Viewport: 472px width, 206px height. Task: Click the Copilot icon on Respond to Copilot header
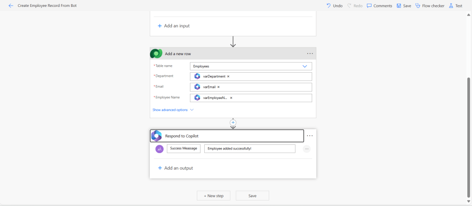pyautogui.click(x=157, y=136)
